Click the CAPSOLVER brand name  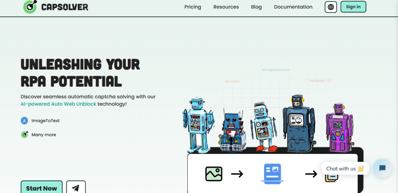65,7
